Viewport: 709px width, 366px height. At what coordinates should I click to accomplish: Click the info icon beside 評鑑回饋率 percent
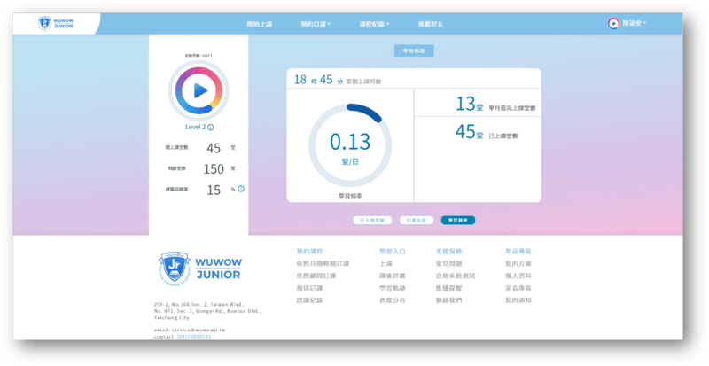coord(241,189)
